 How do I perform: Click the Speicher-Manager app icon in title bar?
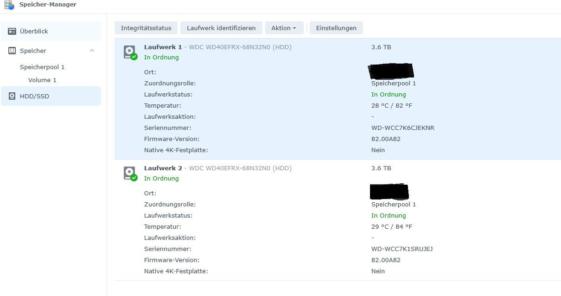coord(9,5)
